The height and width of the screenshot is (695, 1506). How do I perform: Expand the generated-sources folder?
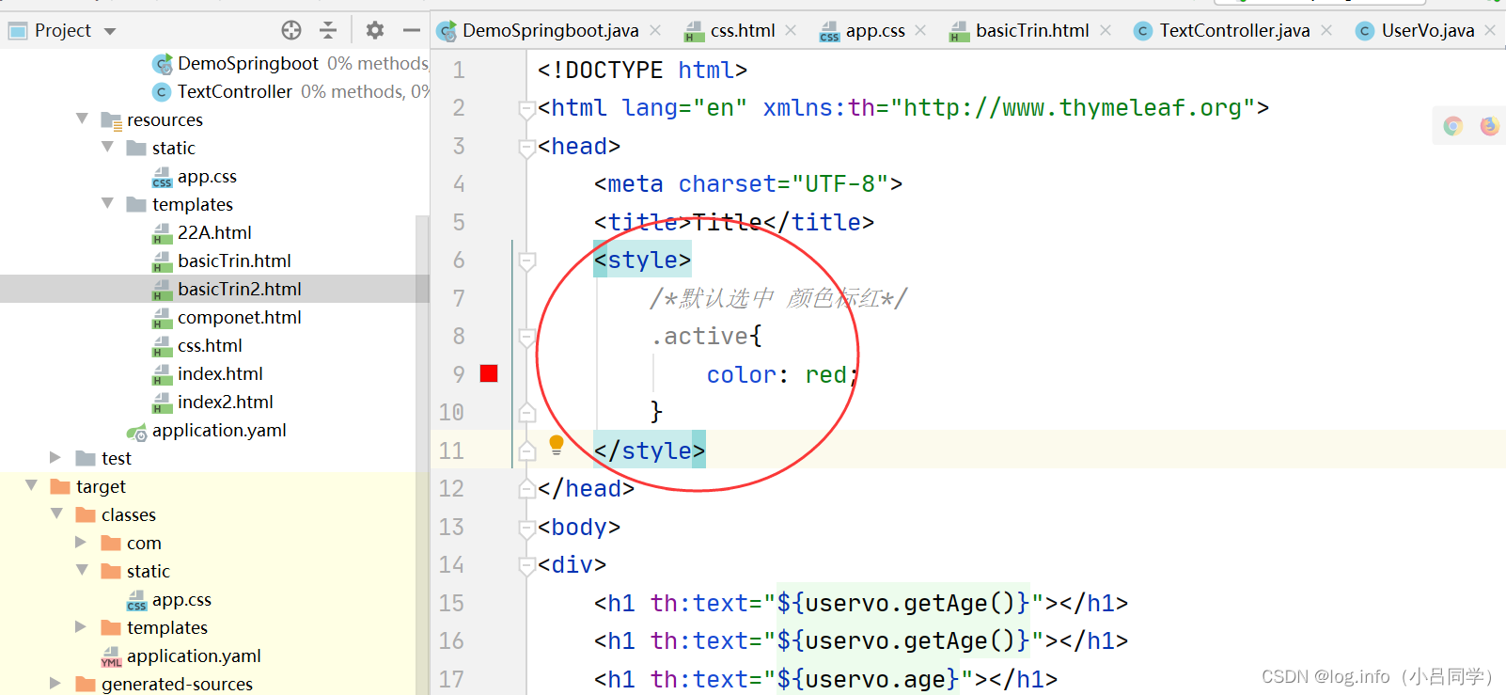tap(55, 683)
